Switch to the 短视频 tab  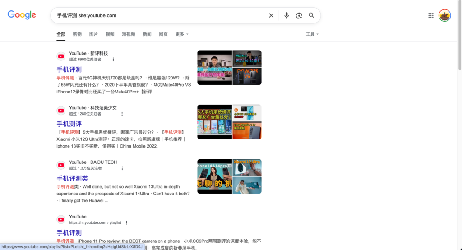click(129, 34)
